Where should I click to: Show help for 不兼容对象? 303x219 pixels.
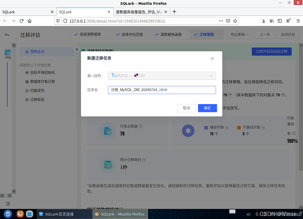pos(263,127)
